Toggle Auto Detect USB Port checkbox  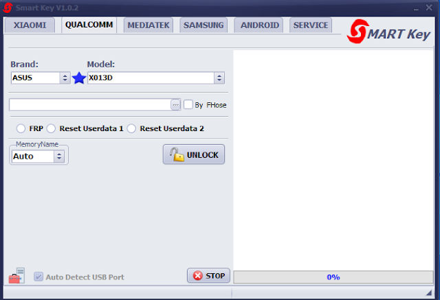click(x=38, y=277)
